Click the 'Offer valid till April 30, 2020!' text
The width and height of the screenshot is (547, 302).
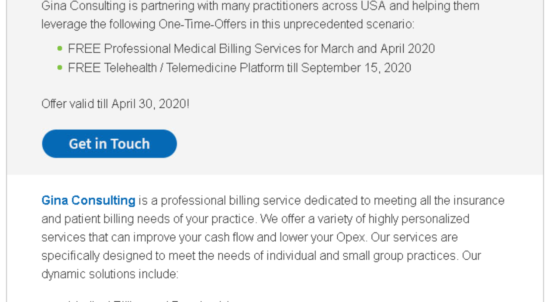point(115,104)
